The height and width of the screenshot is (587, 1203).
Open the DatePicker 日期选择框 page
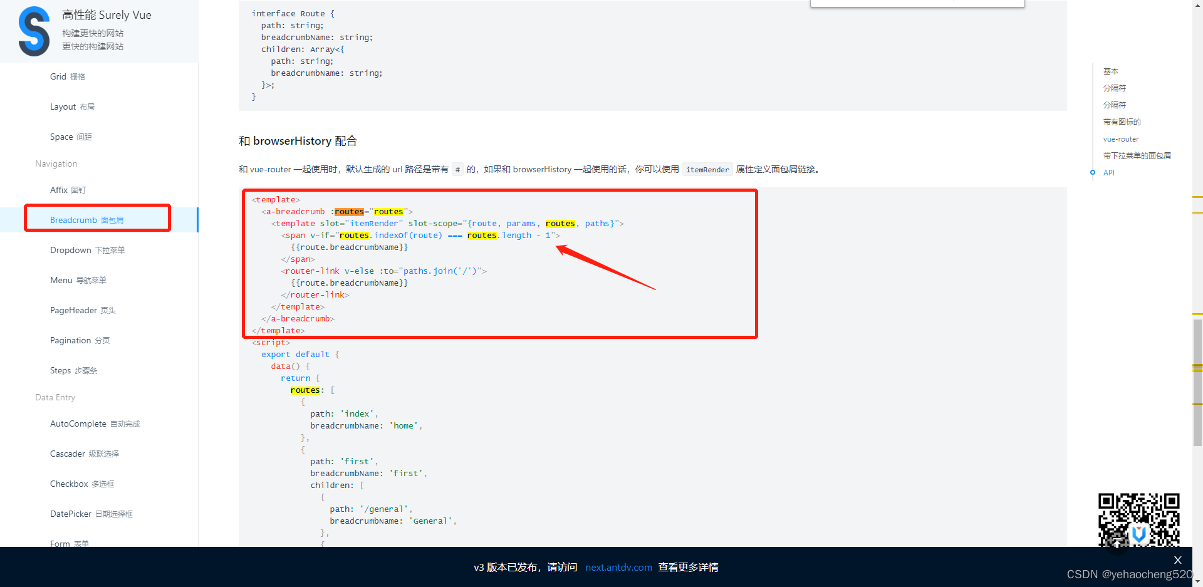coord(91,514)
